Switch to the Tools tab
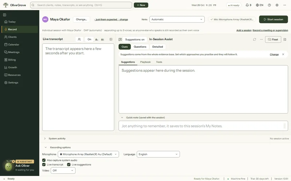Screen dimensions: 291x181 159,62
